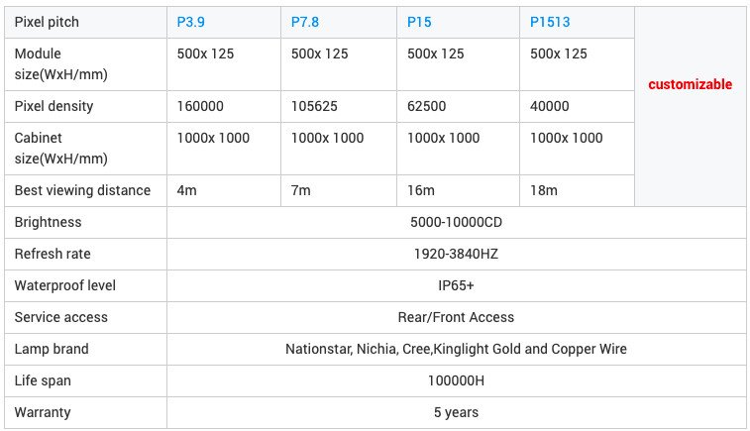Select the Best viewing distance label
Screen dimensions: 750x431
[x=82, y=190]
